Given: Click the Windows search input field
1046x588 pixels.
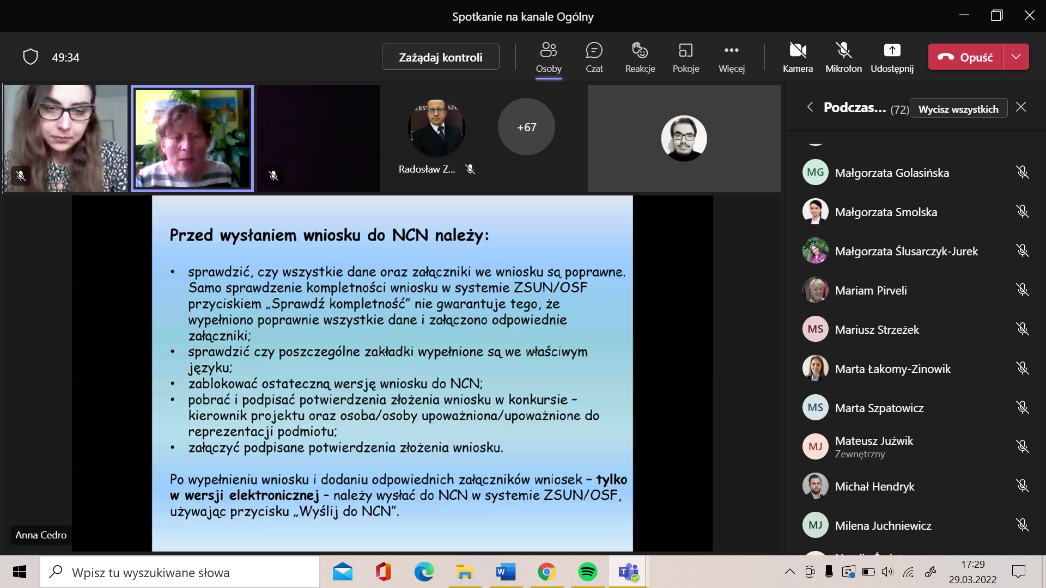Looking at the screenshot, I should click(180, 572).
